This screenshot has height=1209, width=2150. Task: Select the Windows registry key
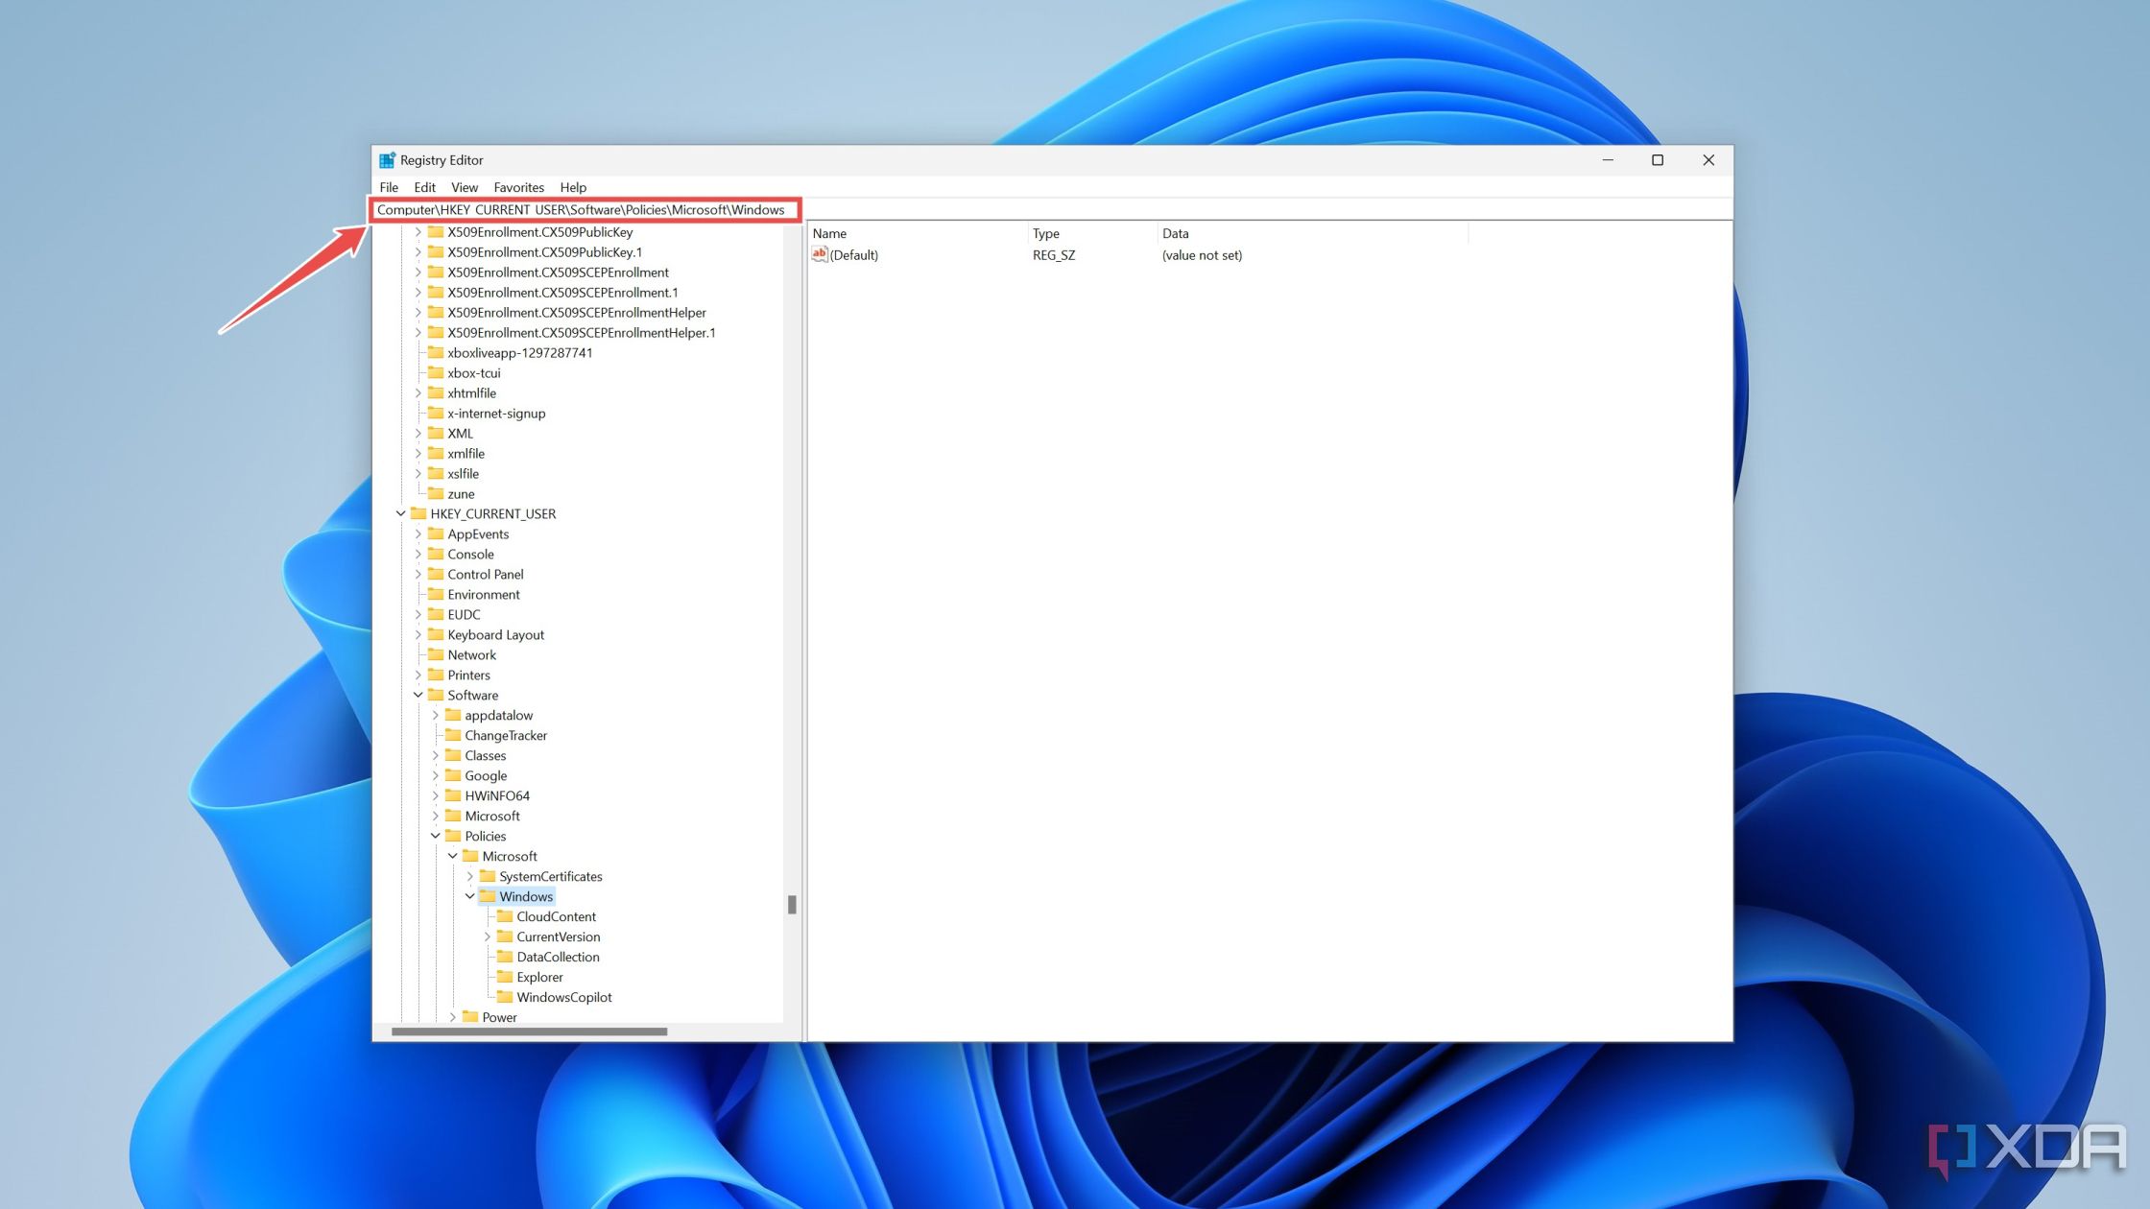526,896
